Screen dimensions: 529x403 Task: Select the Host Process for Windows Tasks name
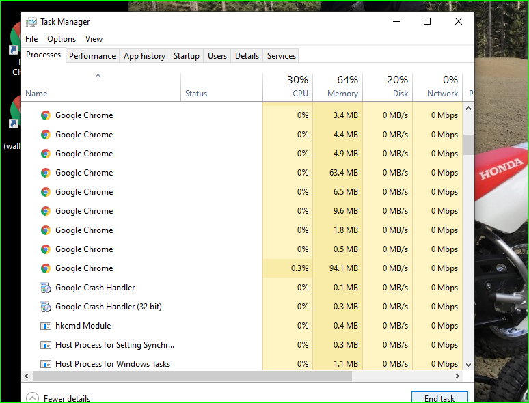tap(113, 364)
